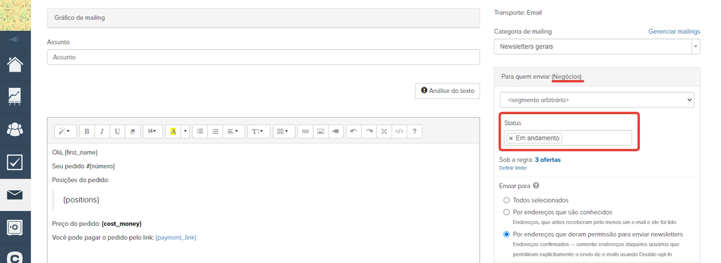Viewport: 721px width, 263px height.
Task: Choose addresses that gave newsletter permission
Action: pos(507,234)
